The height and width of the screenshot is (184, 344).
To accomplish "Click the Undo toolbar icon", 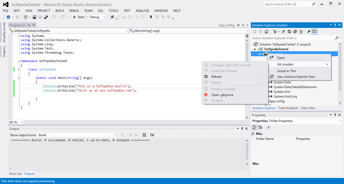I will [54, 17].
